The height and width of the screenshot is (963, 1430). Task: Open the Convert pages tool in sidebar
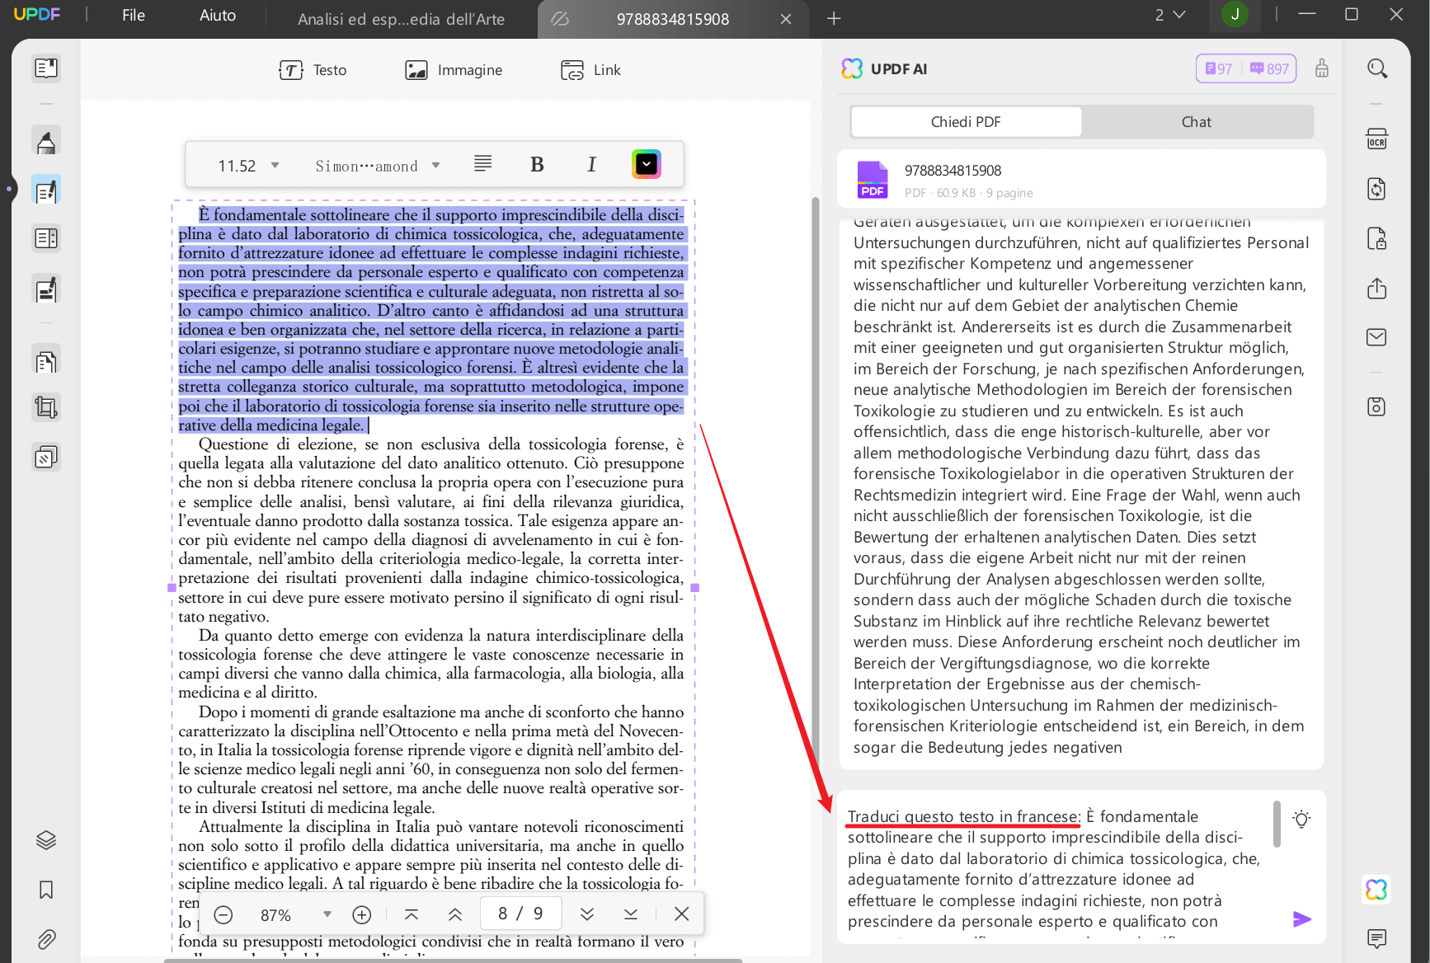[46, 360]
